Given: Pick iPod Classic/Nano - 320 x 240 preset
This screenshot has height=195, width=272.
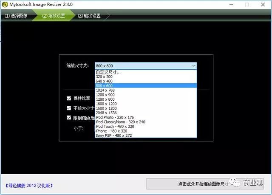Looking at the screenshot, I should 146,122.
